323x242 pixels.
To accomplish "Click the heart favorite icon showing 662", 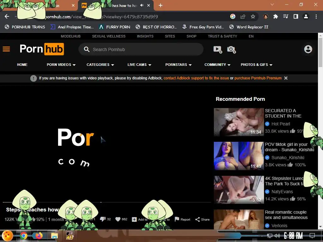I will pyautogui.click(x=118, y=219).
